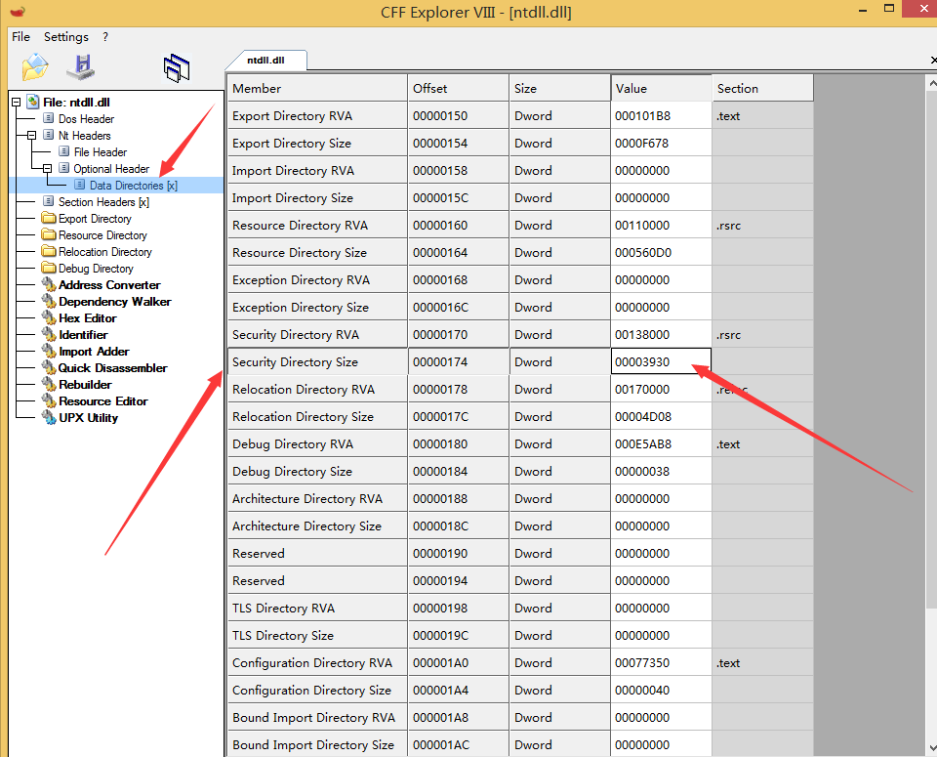Open Quick Disassembler from the tree

tap(112, 367)
